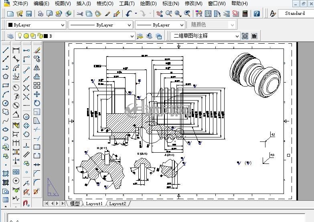314x222 pixels.
Task: Click the Zoom Realtime magnifier icon
Action: (168, 14)
